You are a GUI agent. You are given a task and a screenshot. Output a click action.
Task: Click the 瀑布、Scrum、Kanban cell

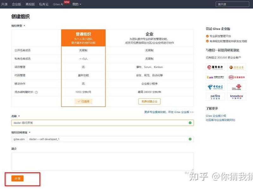(x=149, y=67)
